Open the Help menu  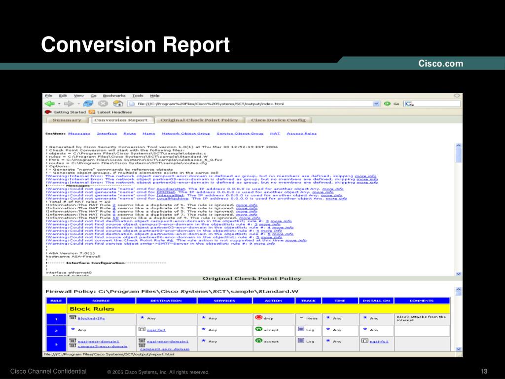pos(154,96)
